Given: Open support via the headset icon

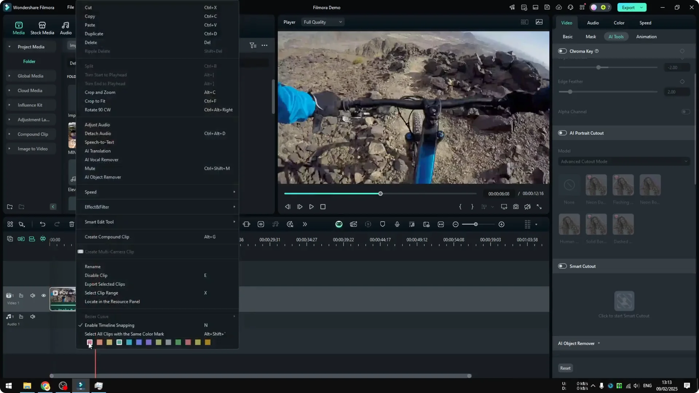Looking at the screenshot, I should coord(570,7).
